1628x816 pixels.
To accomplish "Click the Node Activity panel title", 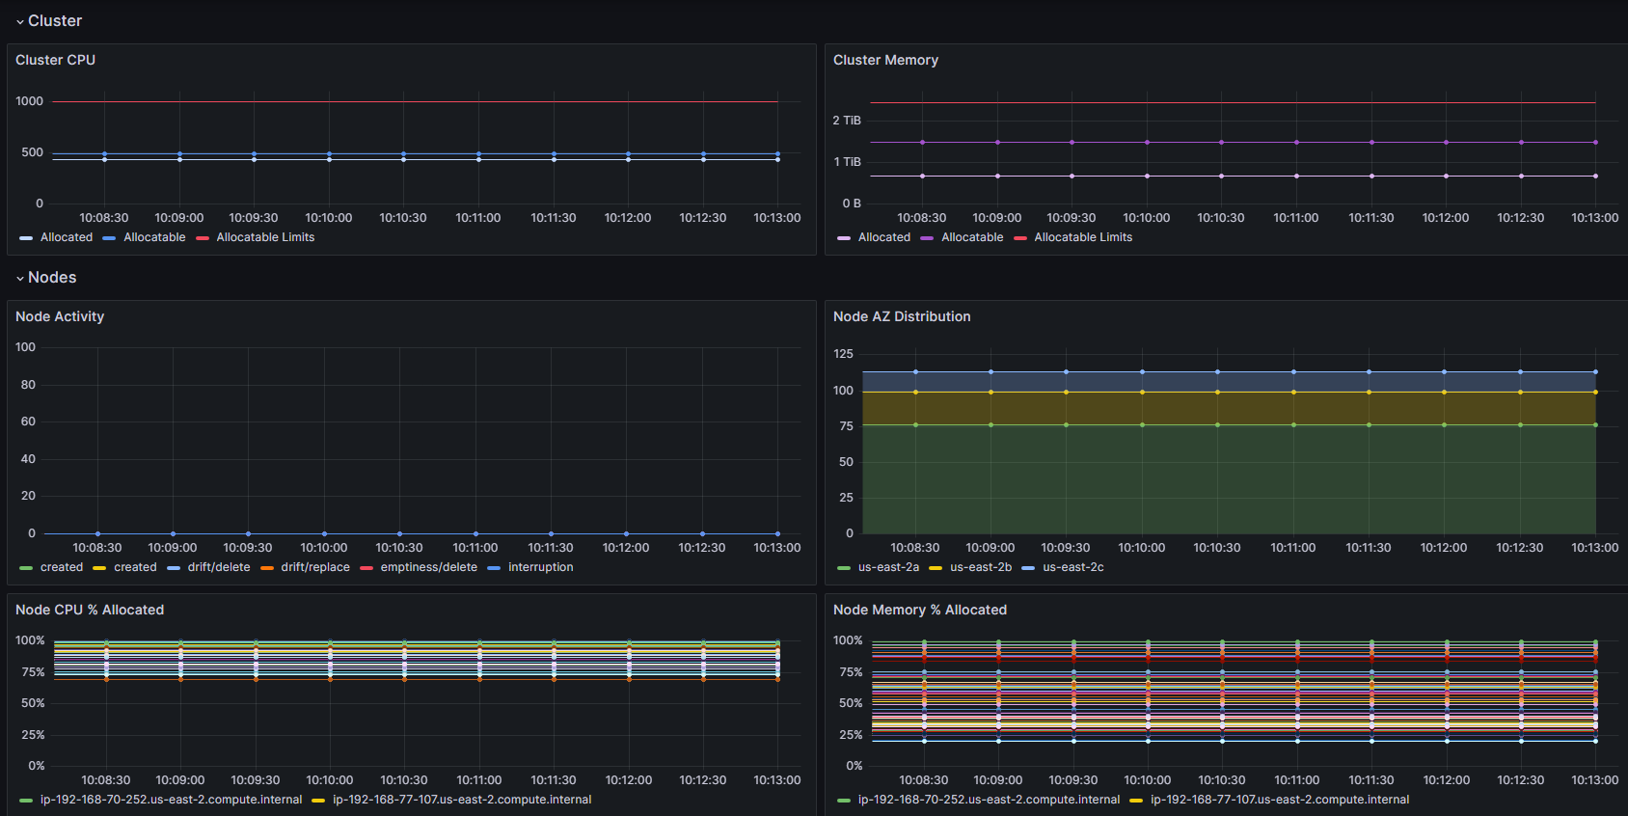I will 60,316.
